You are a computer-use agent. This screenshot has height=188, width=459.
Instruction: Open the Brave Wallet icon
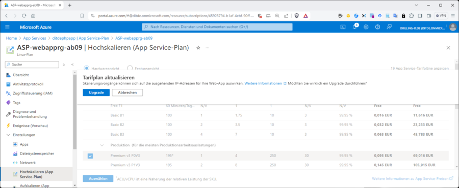(x=429, y=16)
